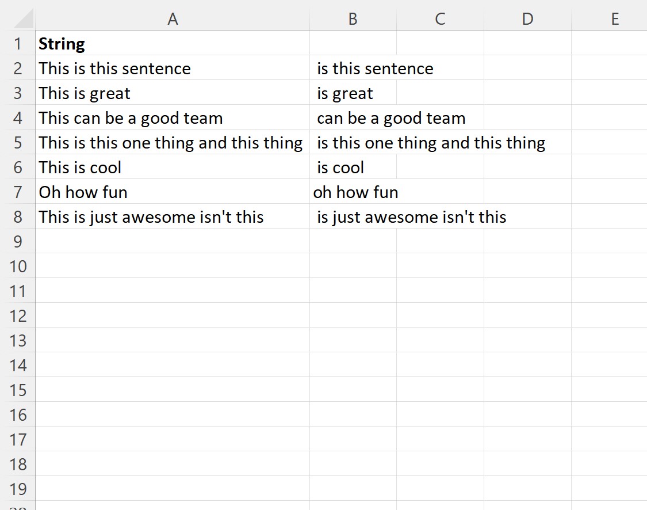Select row 5 header
This screenshot has height=510, width=647.
18,142
